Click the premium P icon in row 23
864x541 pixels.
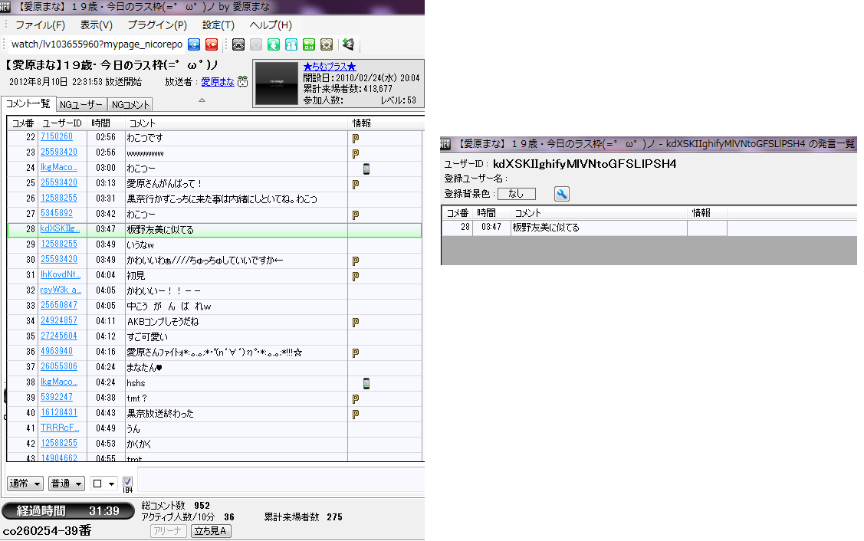tap(356, 154)
